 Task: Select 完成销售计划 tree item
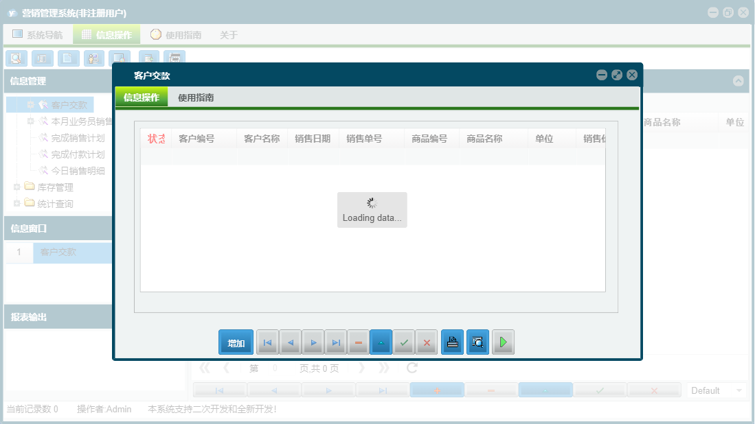coord(78,138)
